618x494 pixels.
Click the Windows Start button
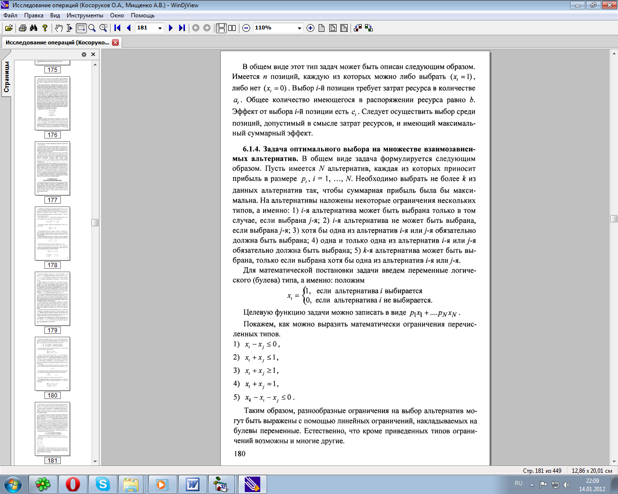(x=13, y=484)
